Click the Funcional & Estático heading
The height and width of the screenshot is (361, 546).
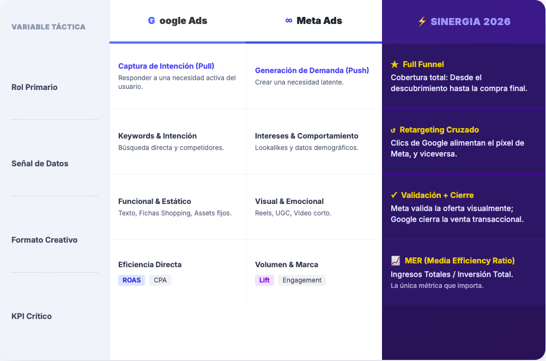155,201
